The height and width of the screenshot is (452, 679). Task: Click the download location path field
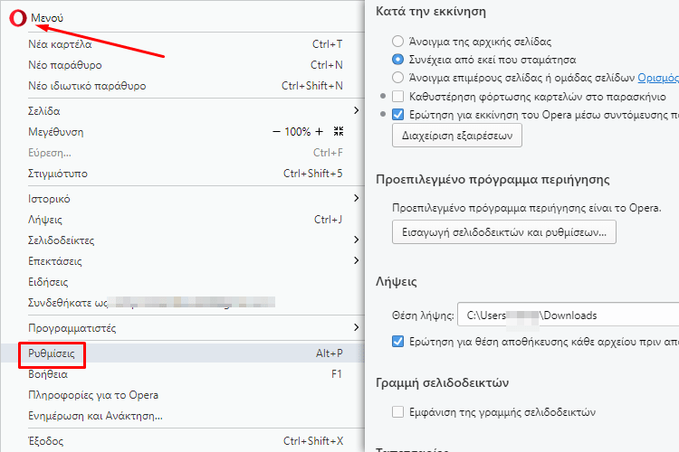pos(569,315)
